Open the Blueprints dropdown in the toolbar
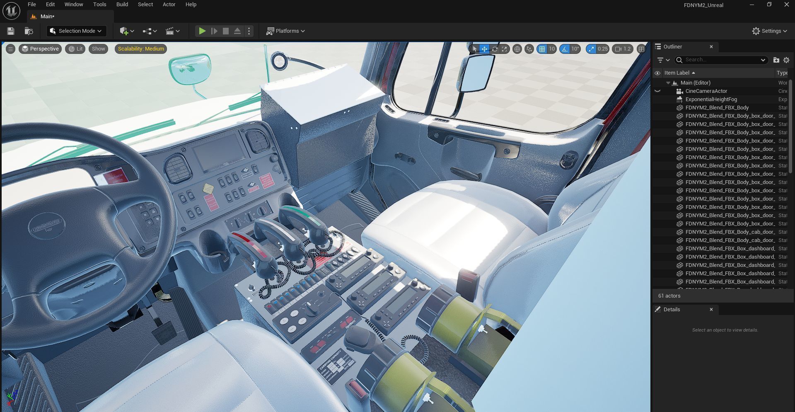 pyautogui.click(x=150, y=31)
